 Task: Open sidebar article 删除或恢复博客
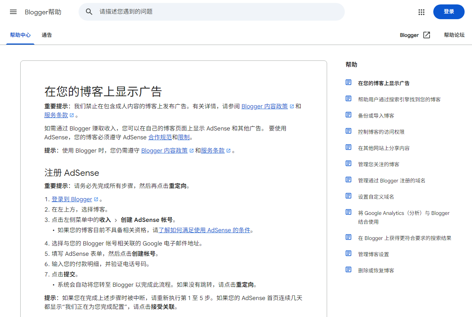376,271
